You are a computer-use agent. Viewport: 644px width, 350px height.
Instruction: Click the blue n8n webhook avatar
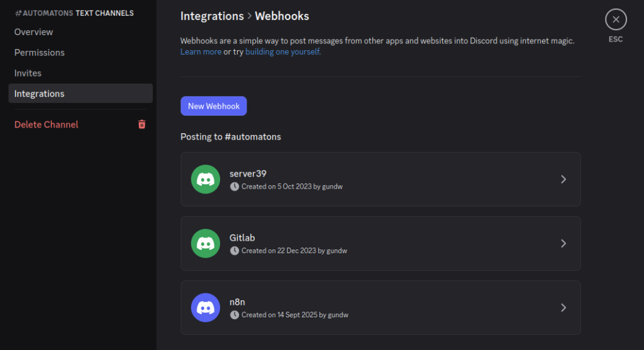pyautogui.click(x=205, y=307)
